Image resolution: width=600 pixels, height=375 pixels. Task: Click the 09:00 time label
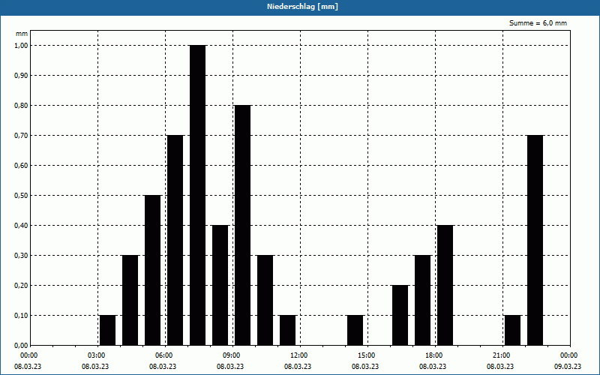230,355
